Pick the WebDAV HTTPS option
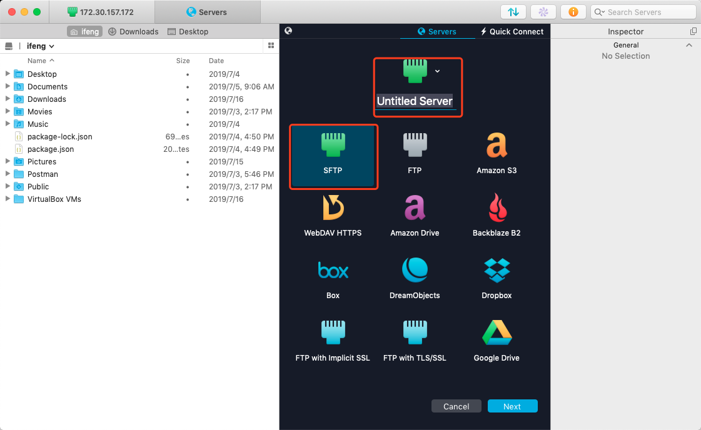 tap(333, 216)
